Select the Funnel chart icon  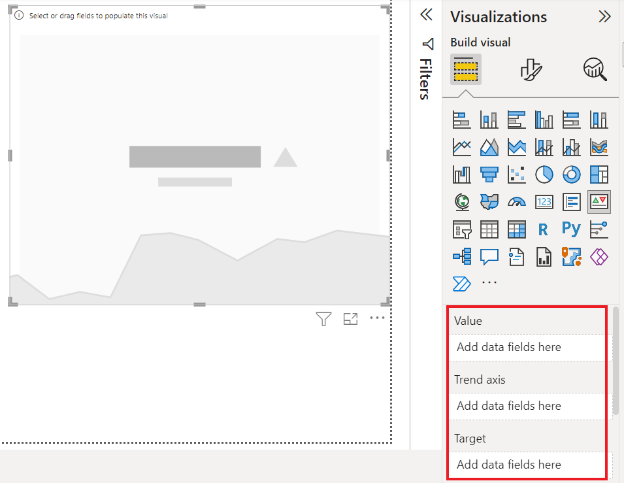click(x=489, y=175)
